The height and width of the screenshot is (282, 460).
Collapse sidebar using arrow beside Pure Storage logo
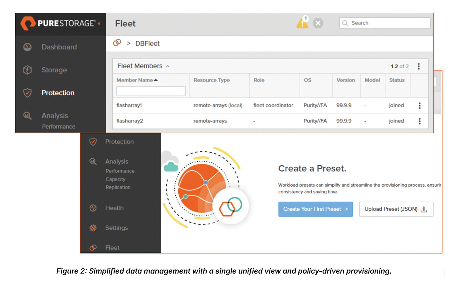tap(99, 24)
